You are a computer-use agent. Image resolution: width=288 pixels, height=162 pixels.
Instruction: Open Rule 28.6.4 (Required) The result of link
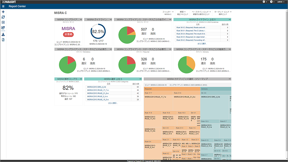(191, 34)
